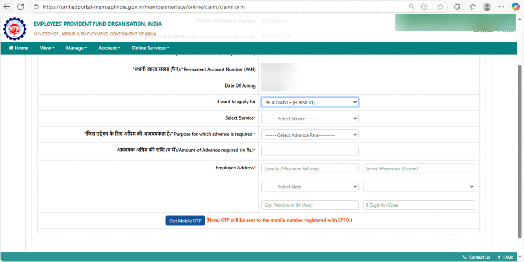This screenshot has width=524, height=262.
Task: Go to Home in navigation bar
Action: [18, 48]
